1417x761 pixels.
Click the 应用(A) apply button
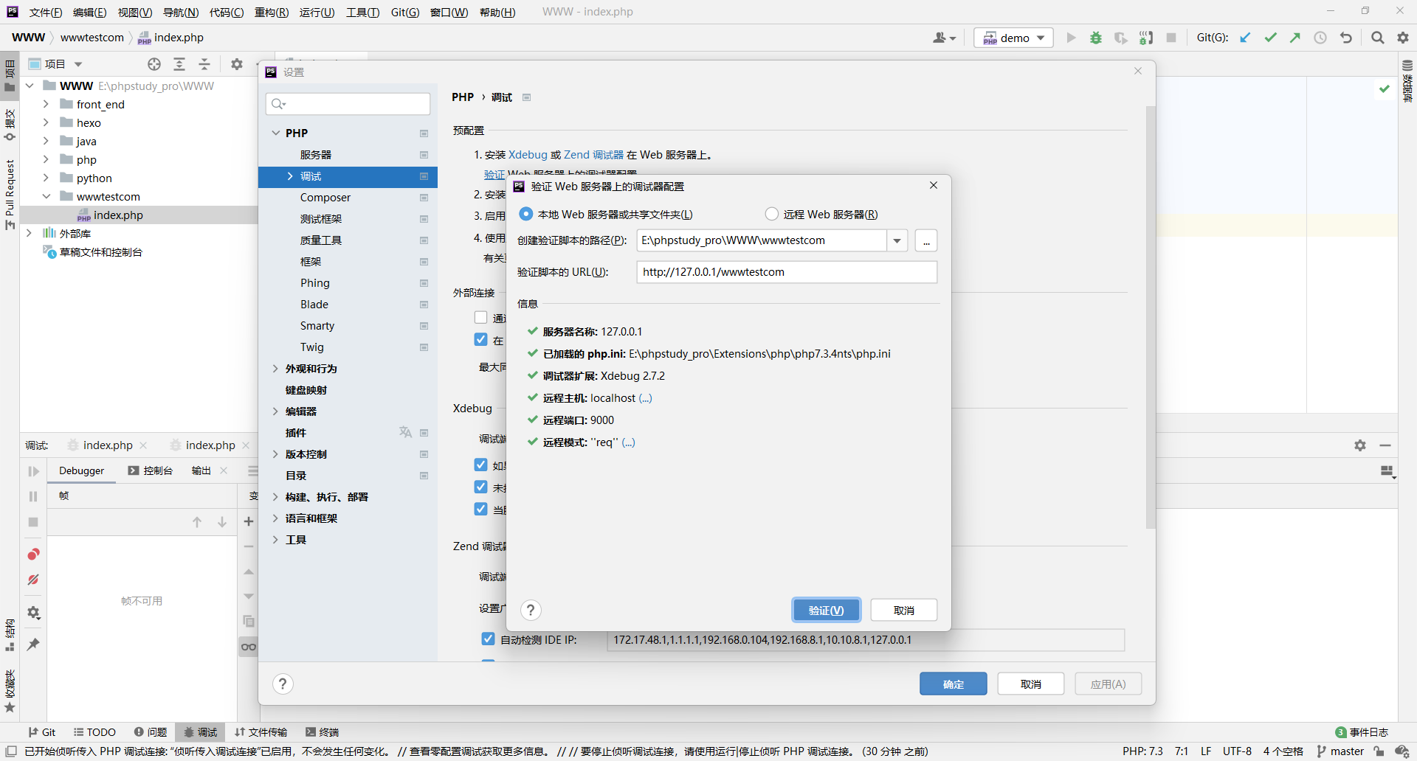coord(1108,684)
